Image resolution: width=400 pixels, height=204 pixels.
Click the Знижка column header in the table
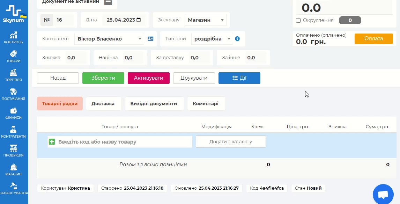338,127
